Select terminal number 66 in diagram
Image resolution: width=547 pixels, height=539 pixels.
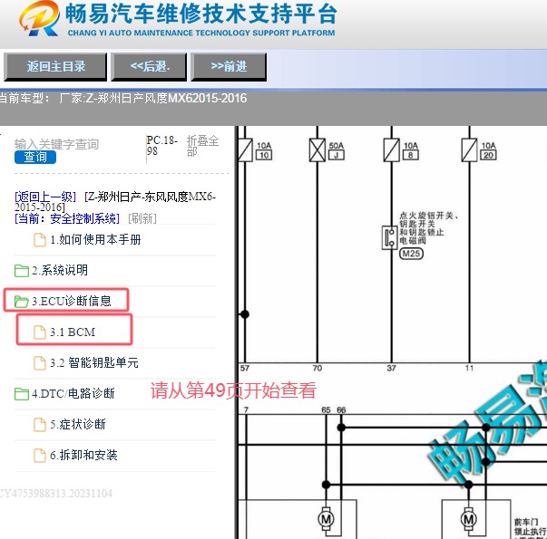point(341,409)
